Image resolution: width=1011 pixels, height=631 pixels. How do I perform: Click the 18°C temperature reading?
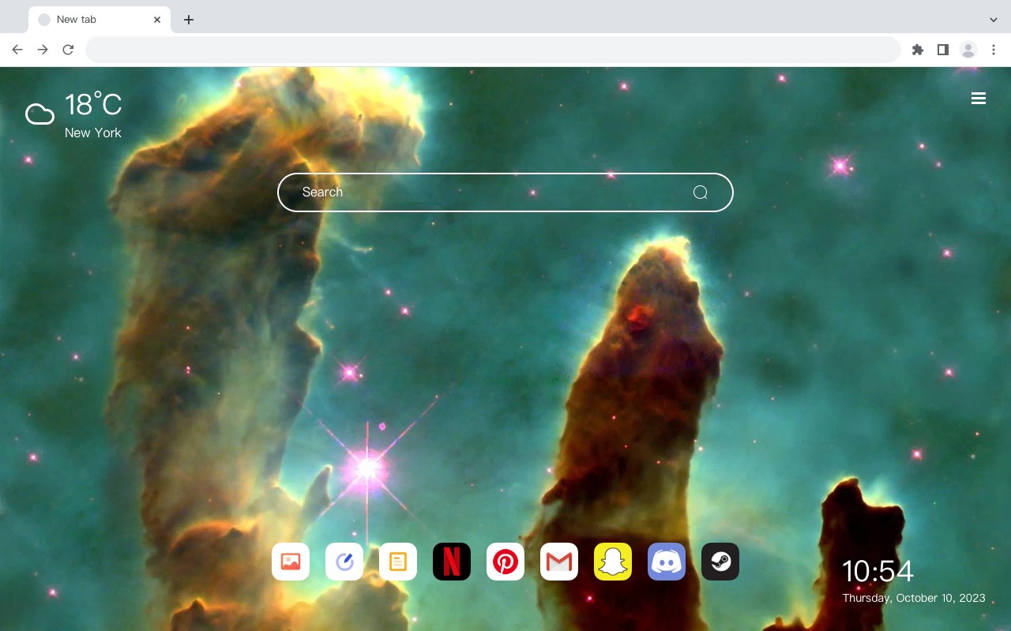[93, 105]
